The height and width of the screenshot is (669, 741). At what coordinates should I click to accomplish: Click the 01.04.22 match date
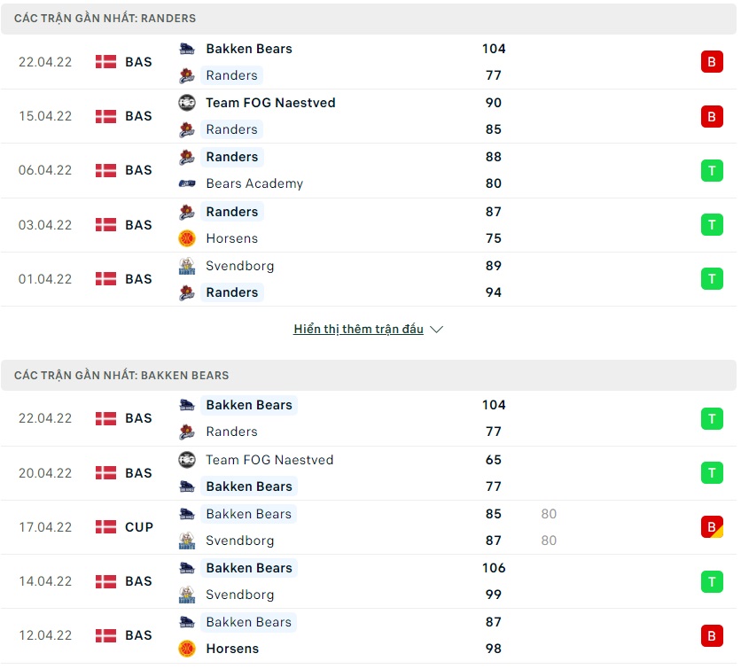point(45,279)
